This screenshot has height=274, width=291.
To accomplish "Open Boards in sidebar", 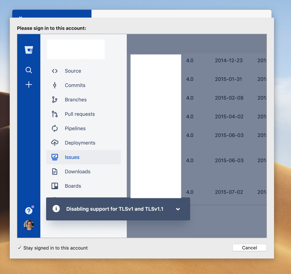I will coord(84,186).
